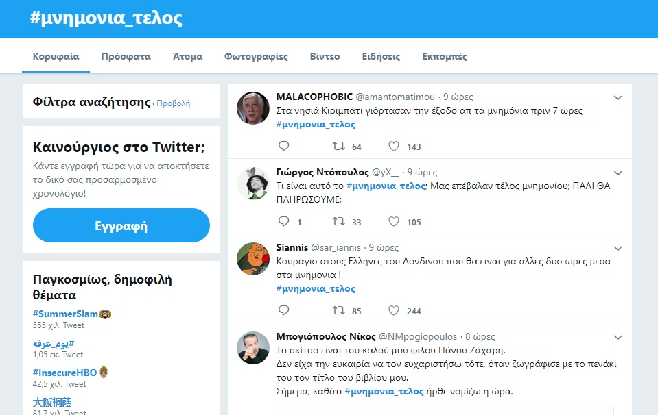Expand options for Μπογιόπουλος Νίκος tweet
Image resolution: width=658 pixels, height=415 pixels.
tap(618, 338)
